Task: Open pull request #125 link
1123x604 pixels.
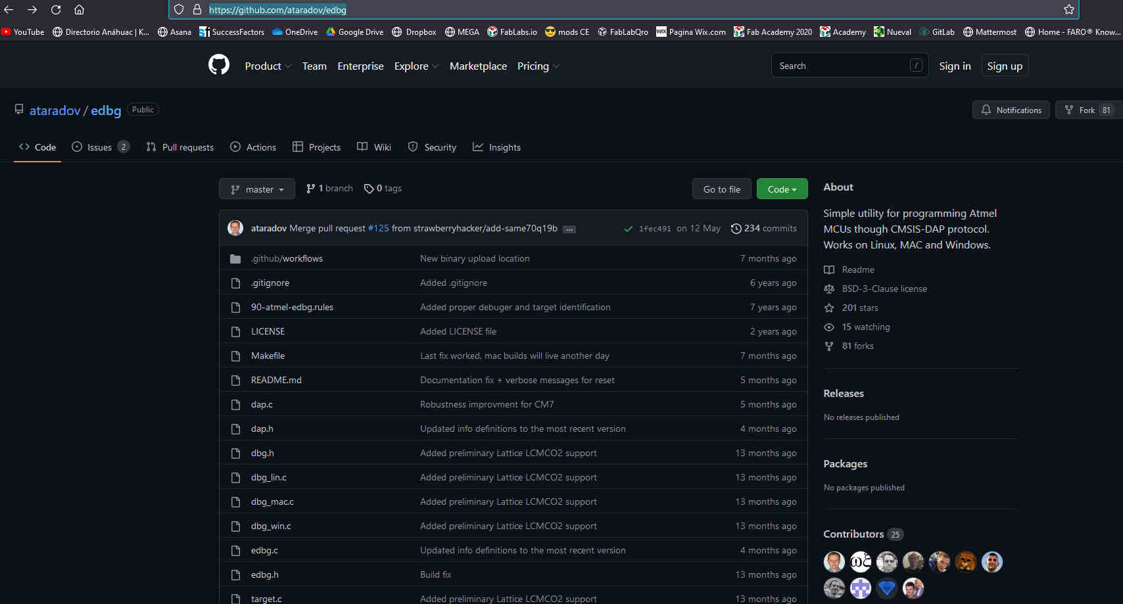Action: (378, 228)
